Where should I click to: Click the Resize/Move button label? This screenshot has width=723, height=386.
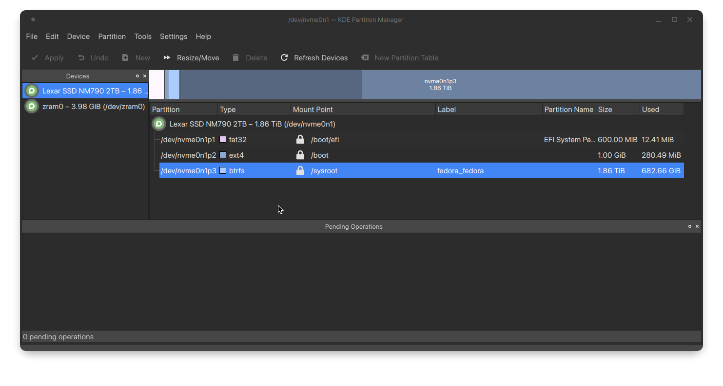point(198,58)
